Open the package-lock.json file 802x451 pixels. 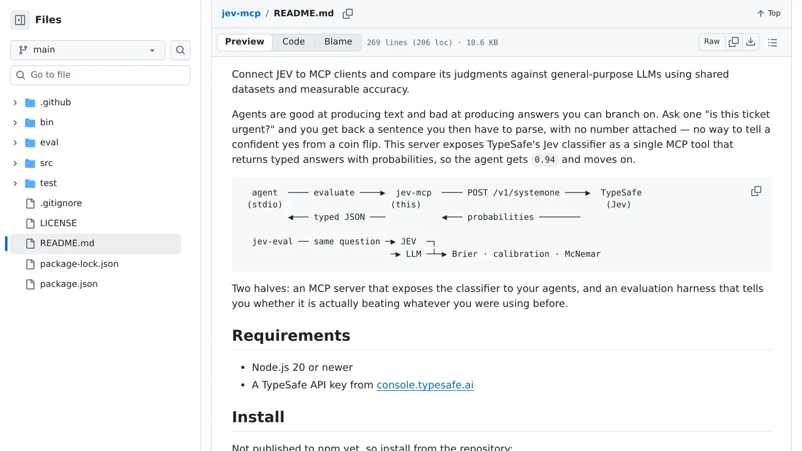click(x=79, y=264)
